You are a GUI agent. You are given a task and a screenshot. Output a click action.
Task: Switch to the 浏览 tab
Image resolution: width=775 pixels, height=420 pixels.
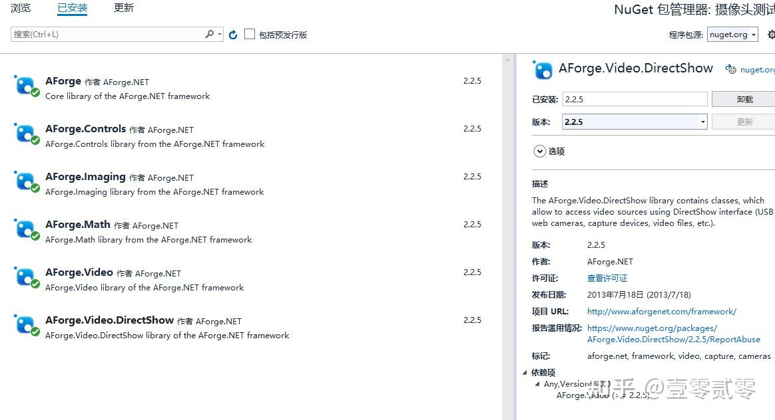click(21, 8)
